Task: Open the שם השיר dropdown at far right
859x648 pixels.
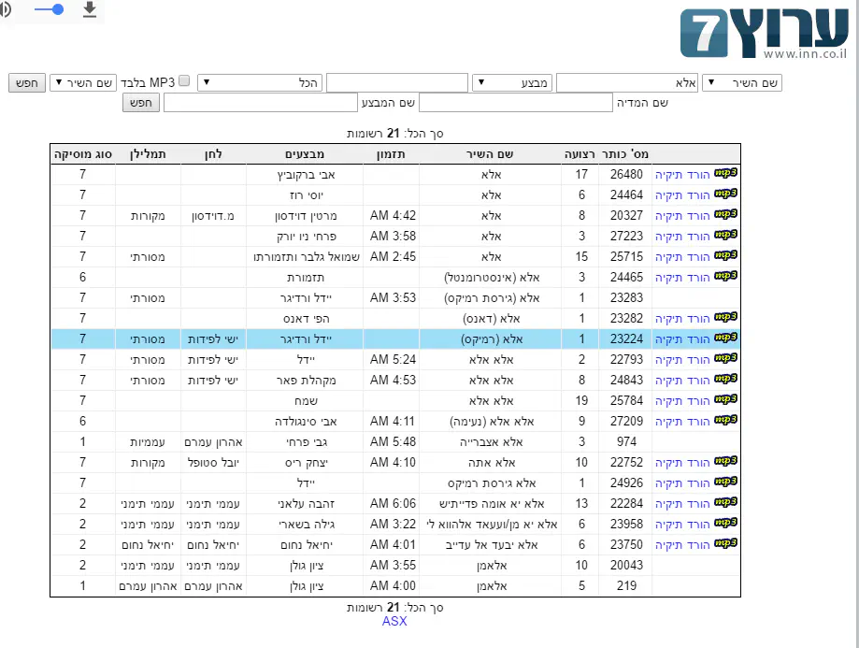Action: 742,83
